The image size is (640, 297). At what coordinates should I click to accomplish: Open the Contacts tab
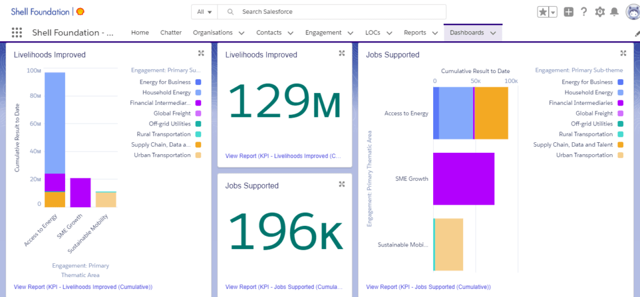coord(269,32)
